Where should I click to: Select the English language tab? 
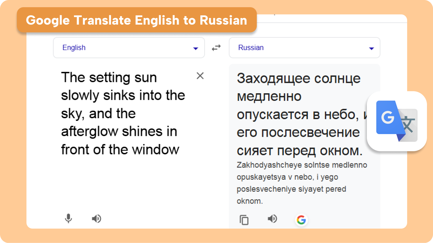coord(74,47)
